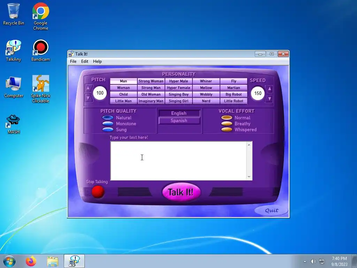Select the Strong Woman personality

(x=151, y=81)
